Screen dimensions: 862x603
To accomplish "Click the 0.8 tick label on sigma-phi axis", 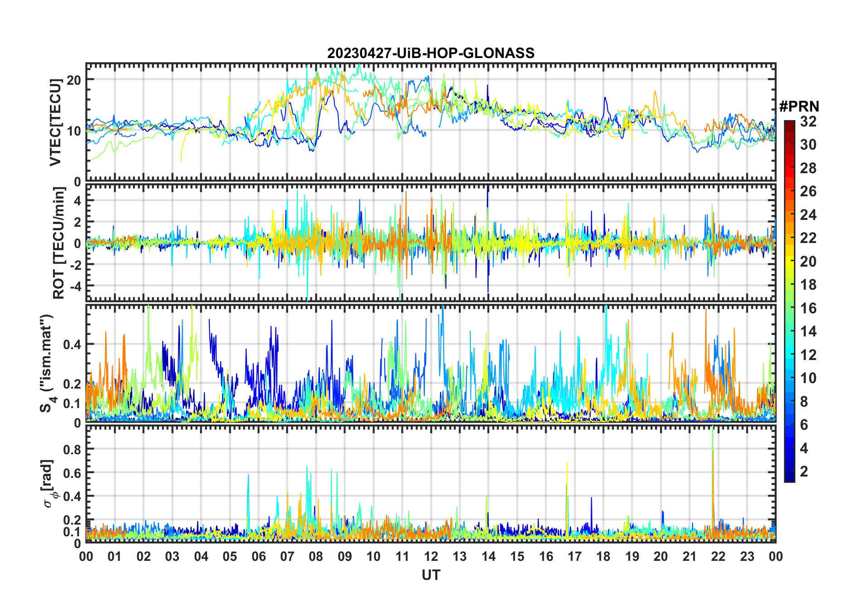I will (x=71, y=449).
